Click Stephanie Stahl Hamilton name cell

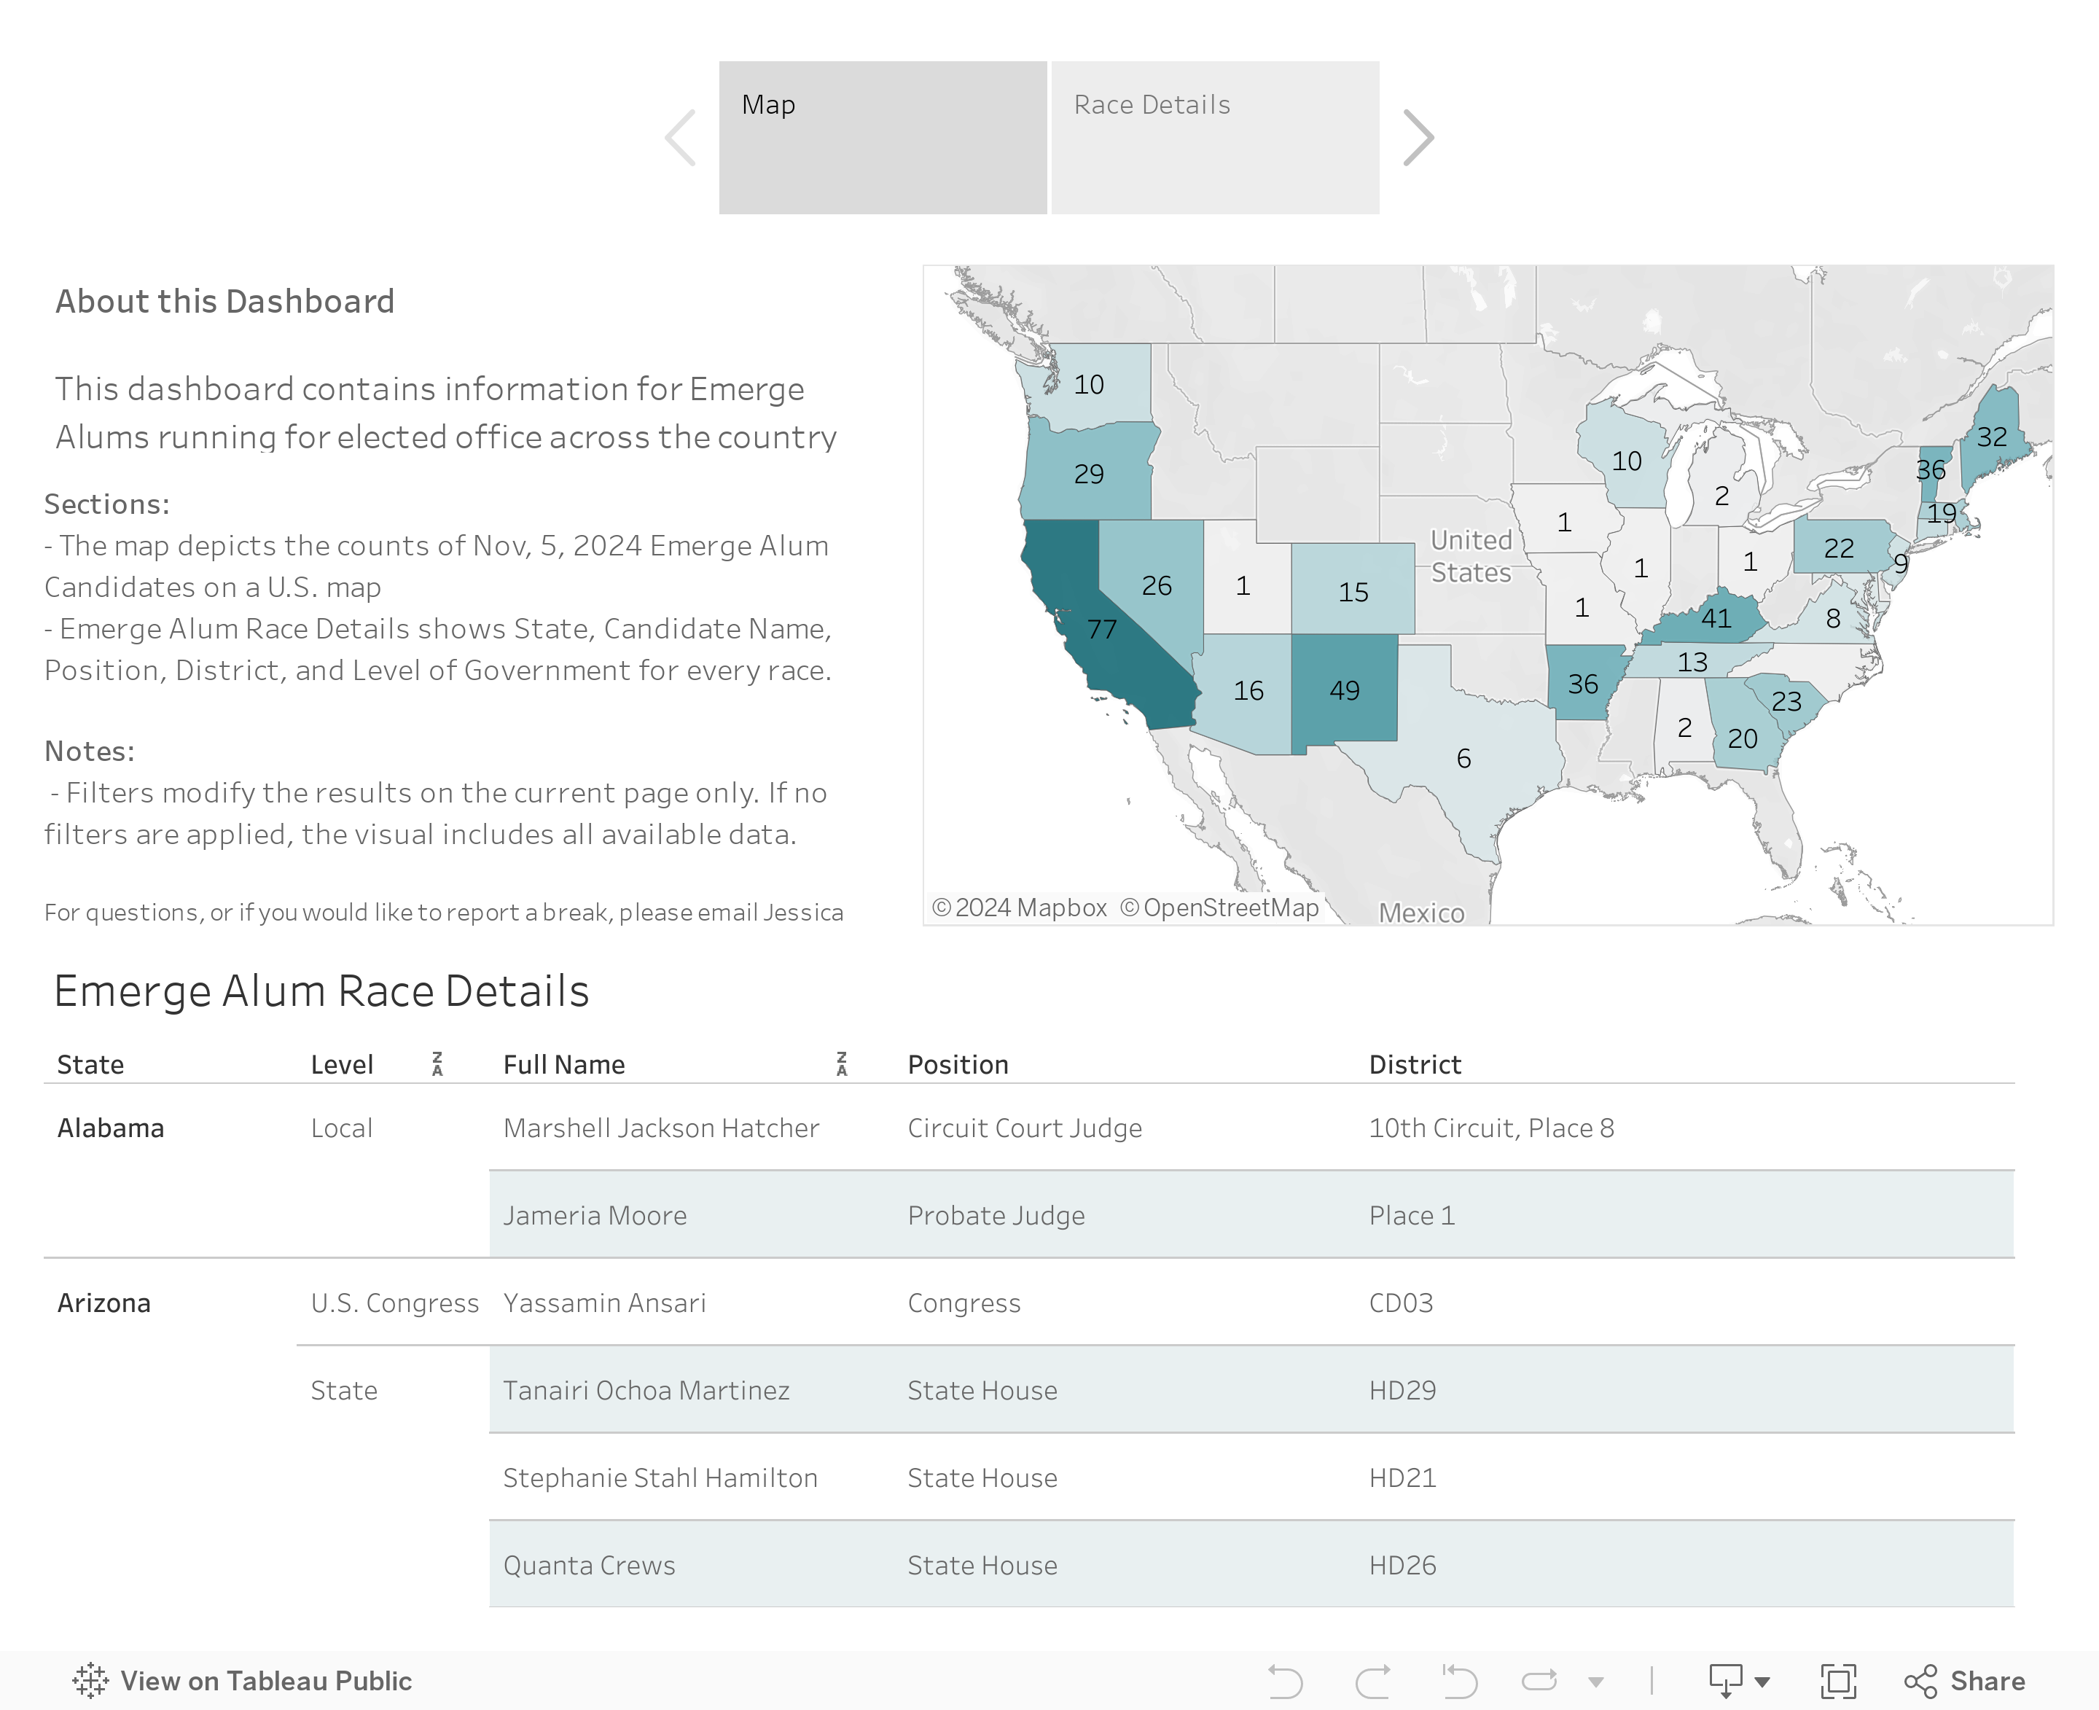660,1477
